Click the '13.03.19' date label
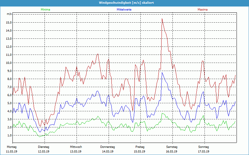249x155 pixels. pyautogui.click(x=76, y=152)
